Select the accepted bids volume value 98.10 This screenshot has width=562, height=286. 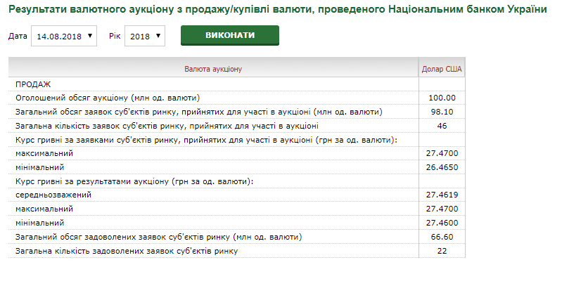click(442, 112)
